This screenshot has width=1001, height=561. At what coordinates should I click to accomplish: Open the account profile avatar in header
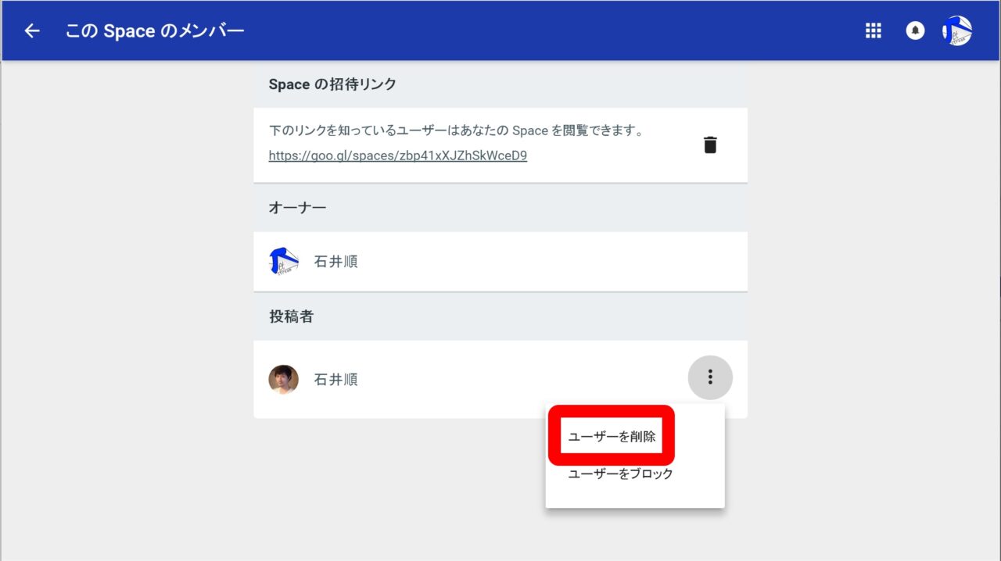click(x=957, y=31)
